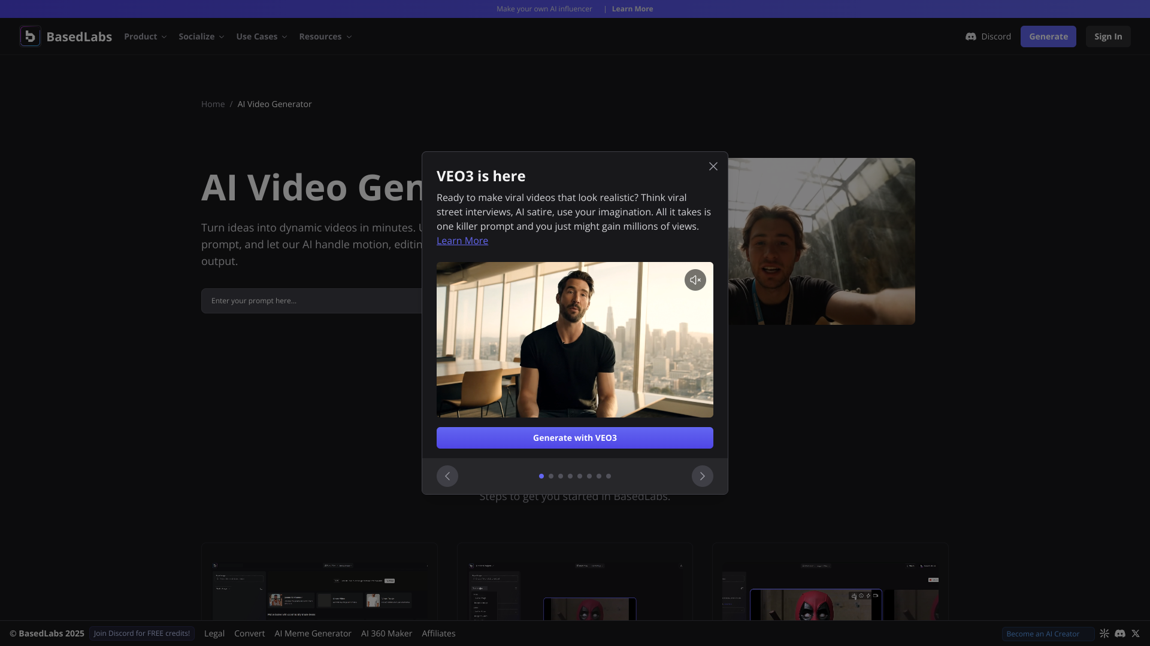Select the sixth carousel dot
This screenshot has width=1150, height=646.
click(x=589, y=476)
